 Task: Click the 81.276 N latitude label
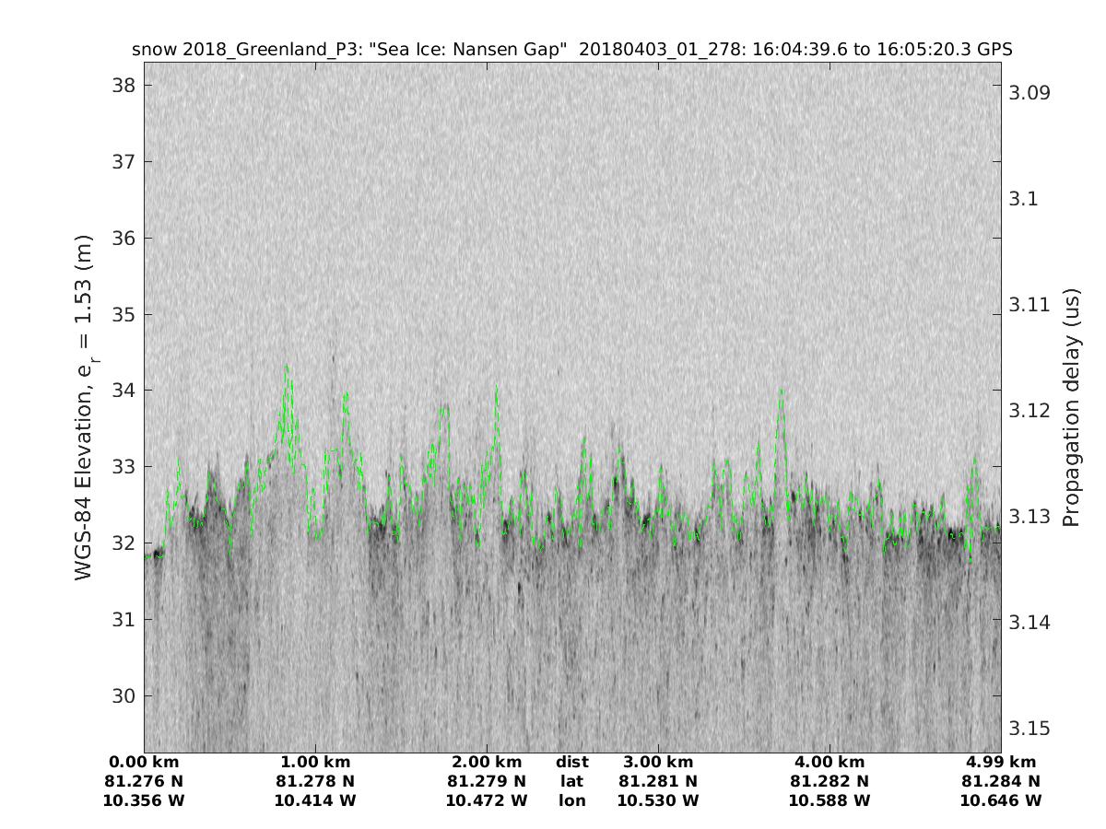pos(145,781)
